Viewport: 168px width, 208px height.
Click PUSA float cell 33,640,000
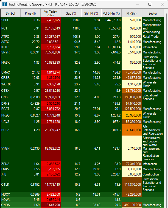(x=132, y=130)
